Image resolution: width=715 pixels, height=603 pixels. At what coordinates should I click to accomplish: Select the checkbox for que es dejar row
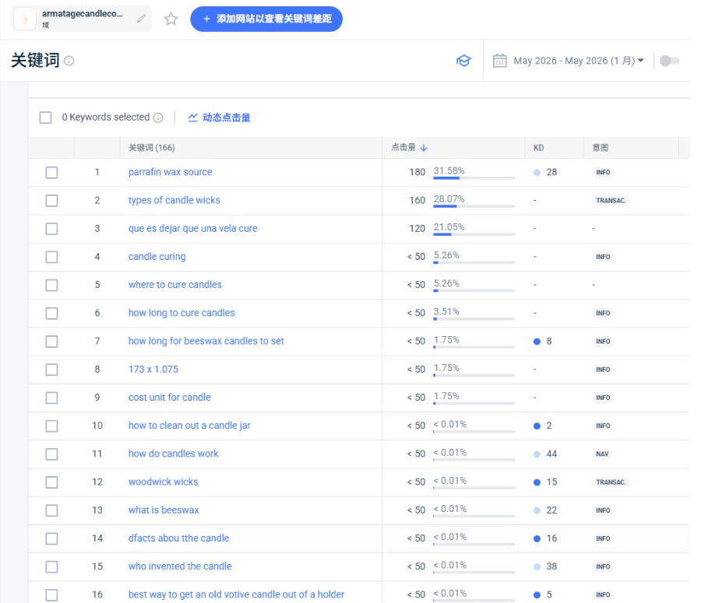(x=51, y=229)
